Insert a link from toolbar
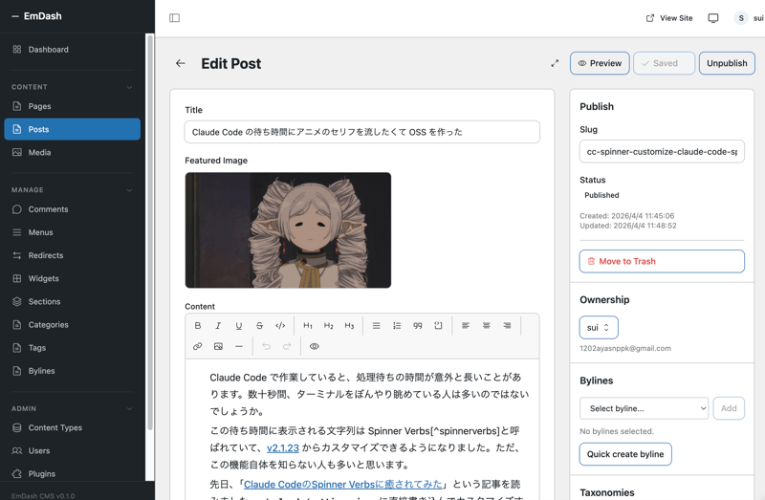Viewport: 765px width, 500px height. point(198,346)
